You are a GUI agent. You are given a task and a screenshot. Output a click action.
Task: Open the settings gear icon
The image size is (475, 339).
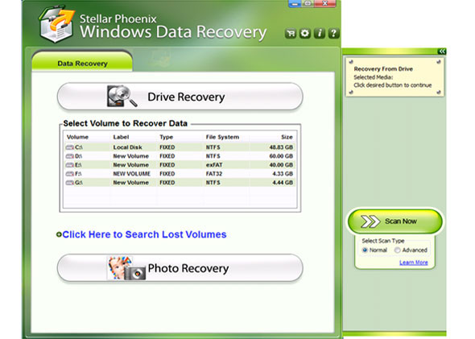pyautogui.click(x=305, y=33)
